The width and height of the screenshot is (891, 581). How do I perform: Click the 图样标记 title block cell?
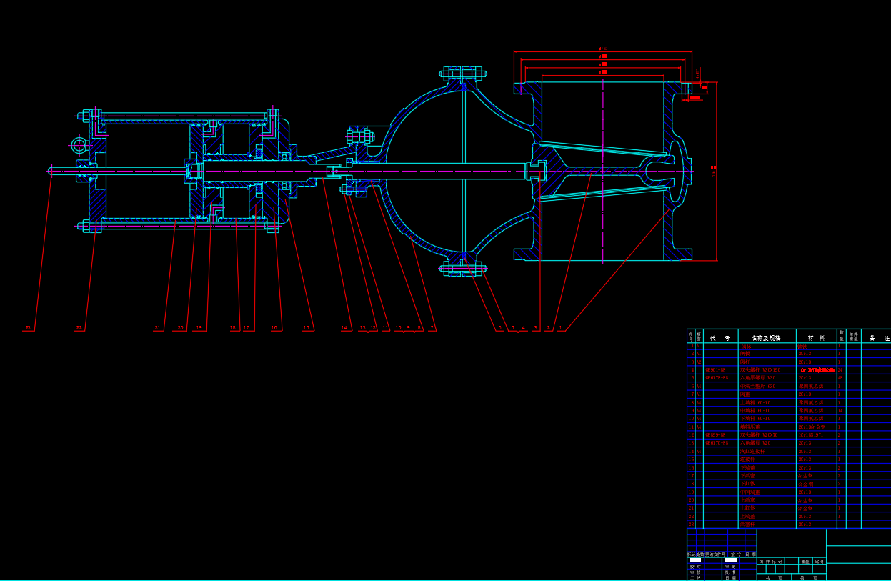(770, 561)
